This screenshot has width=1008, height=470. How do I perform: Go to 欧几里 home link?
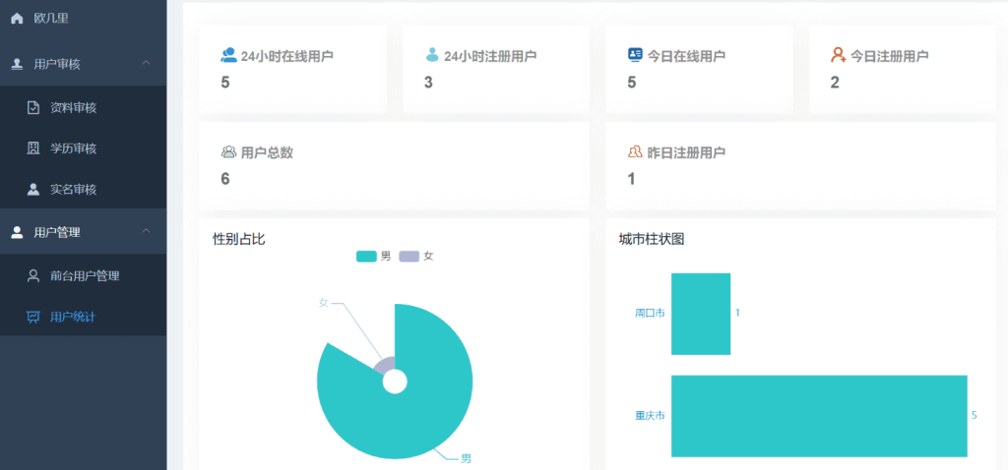tap(51, 18)
